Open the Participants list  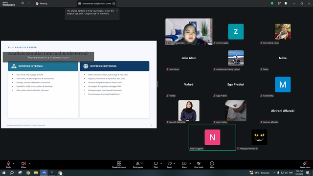[x=138, y=165]
